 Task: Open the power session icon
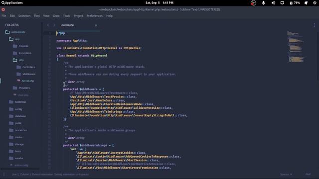315,3
